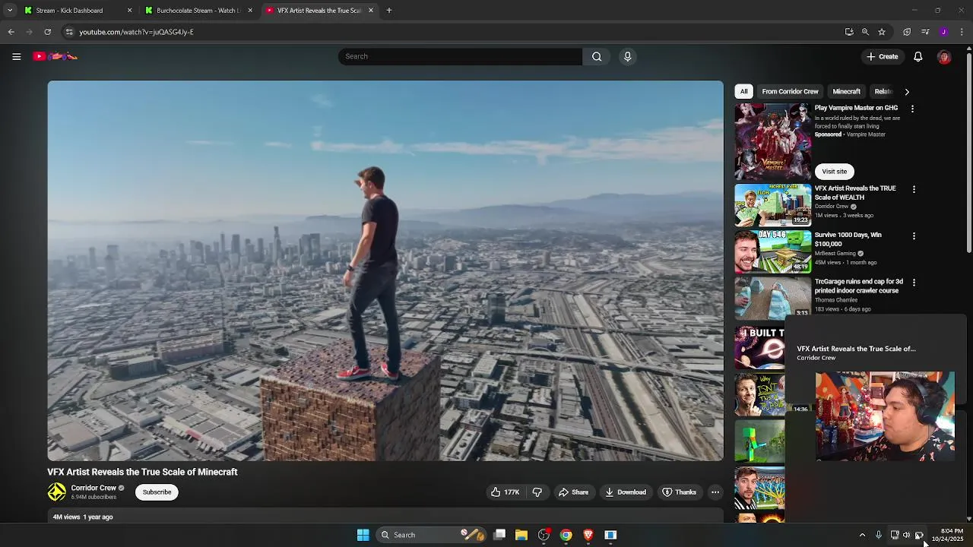
Task: Select the Minecraft filter chip
Action: 846,91
